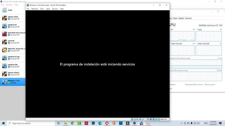Click the 3D GPU usage graph

point(182,36)
